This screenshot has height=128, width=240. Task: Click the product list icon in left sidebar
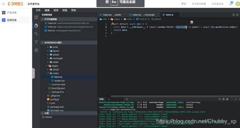[x=4, y=13]
